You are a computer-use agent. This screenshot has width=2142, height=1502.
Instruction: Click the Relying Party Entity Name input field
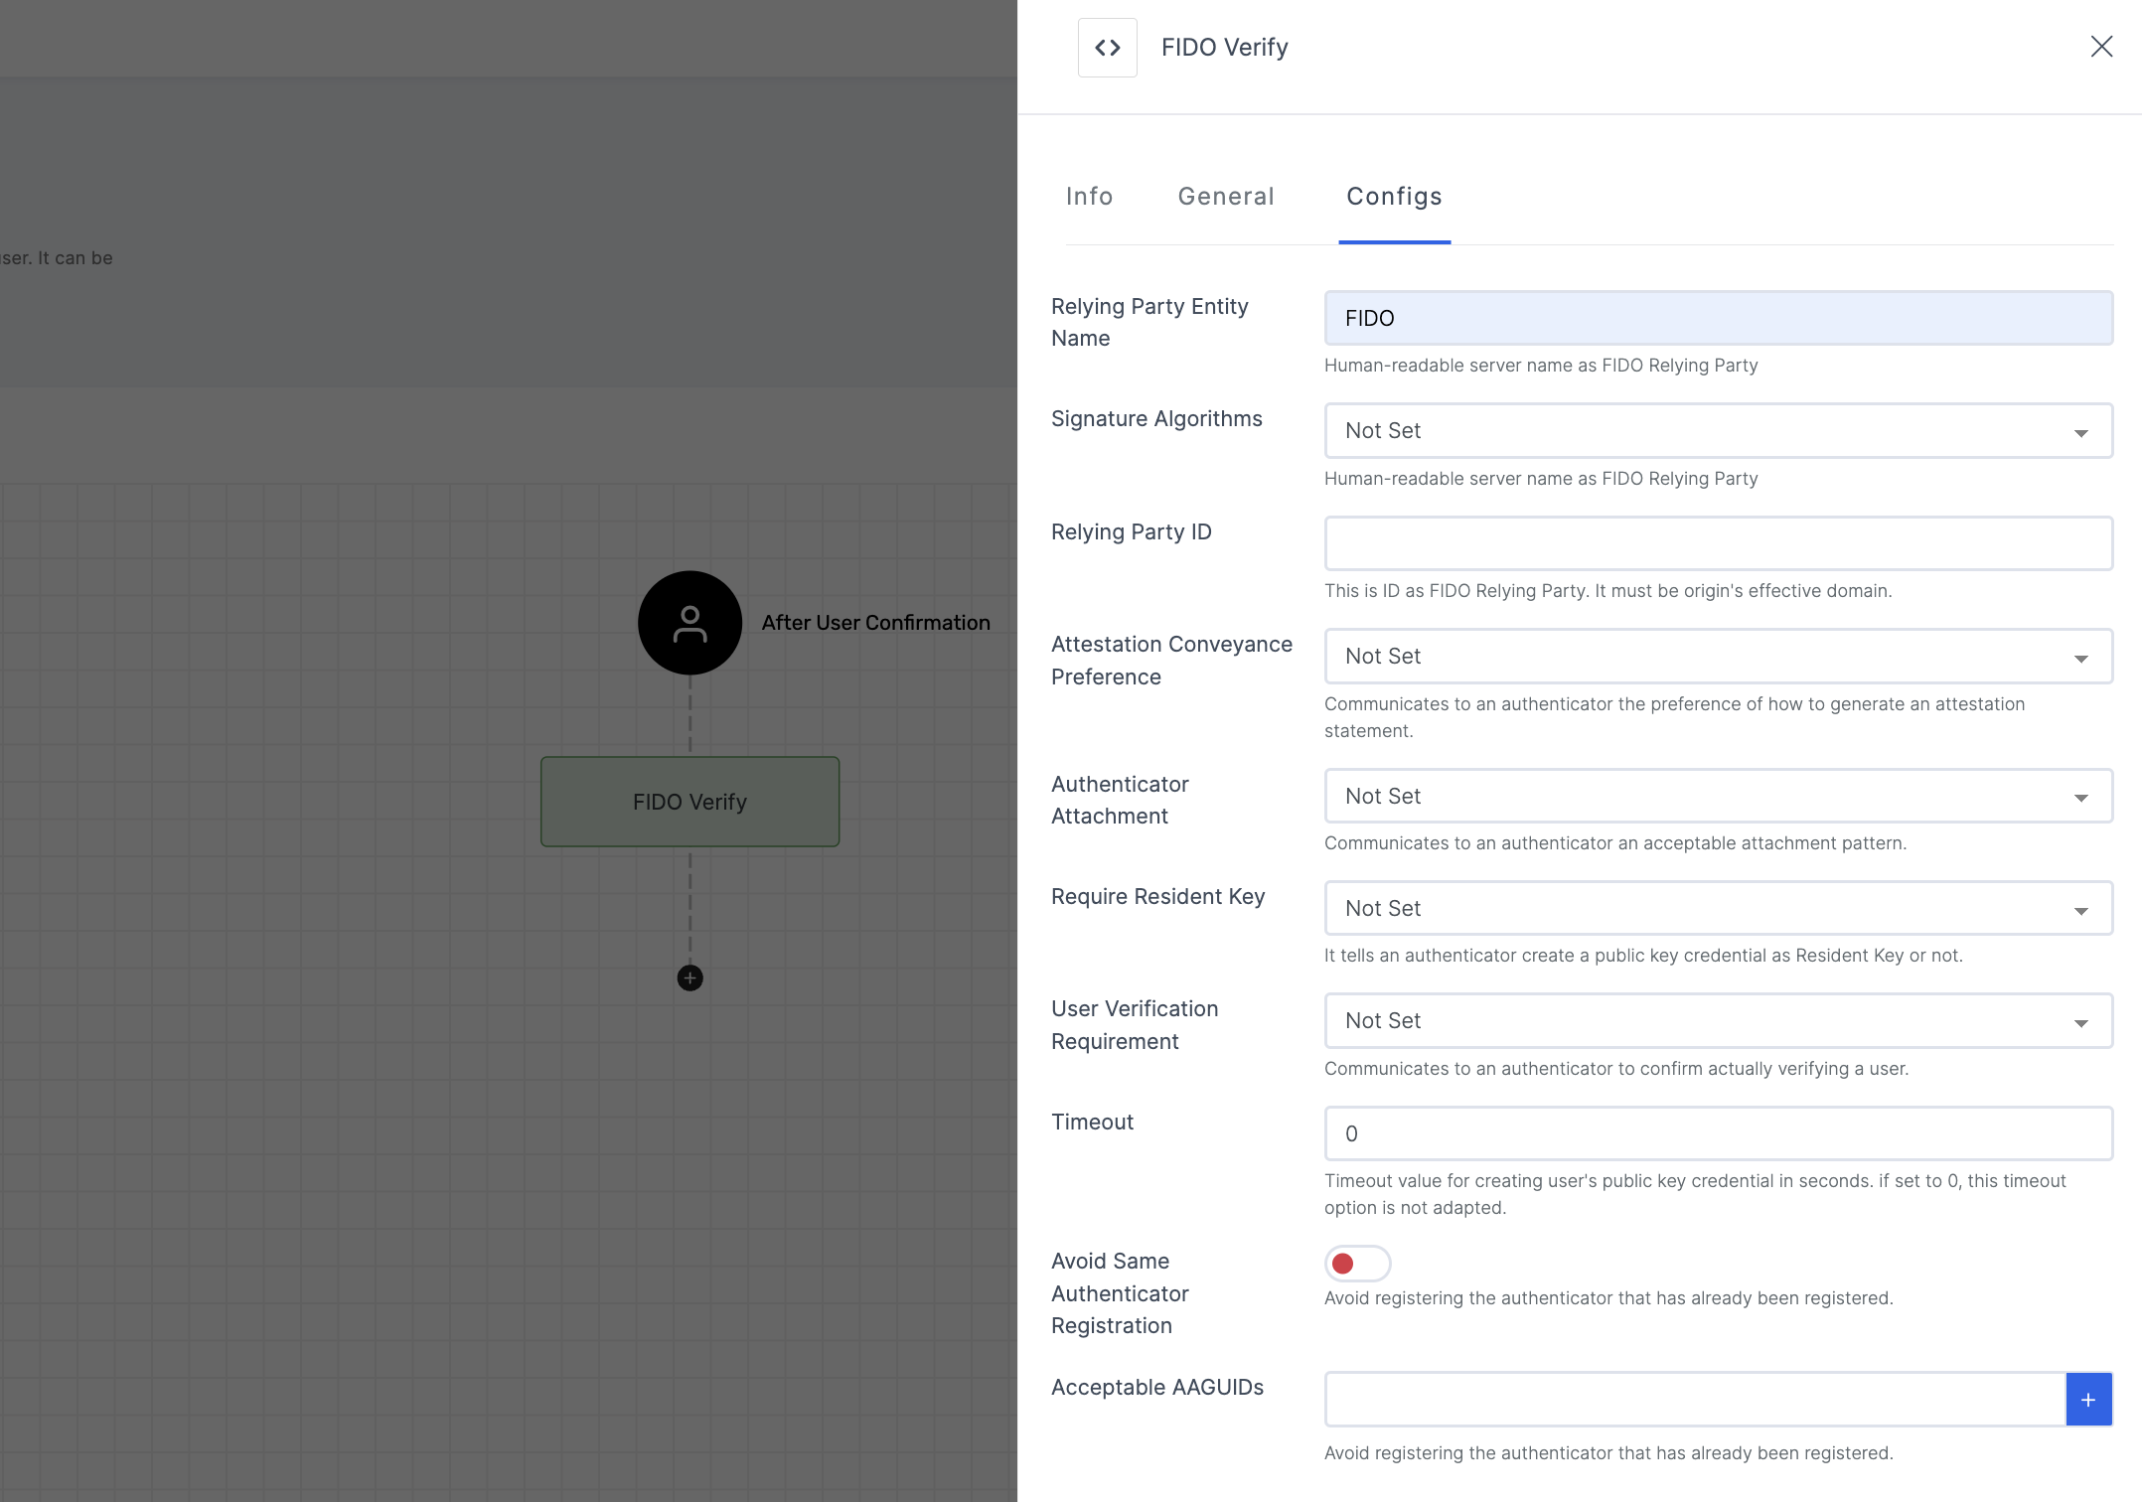[1719, 317]
